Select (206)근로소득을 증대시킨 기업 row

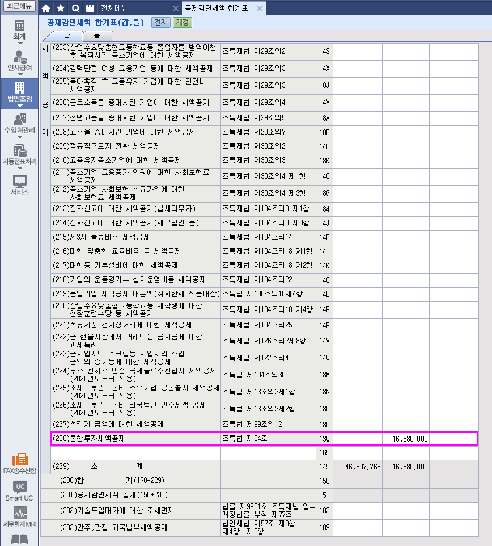tap(264, 103)
